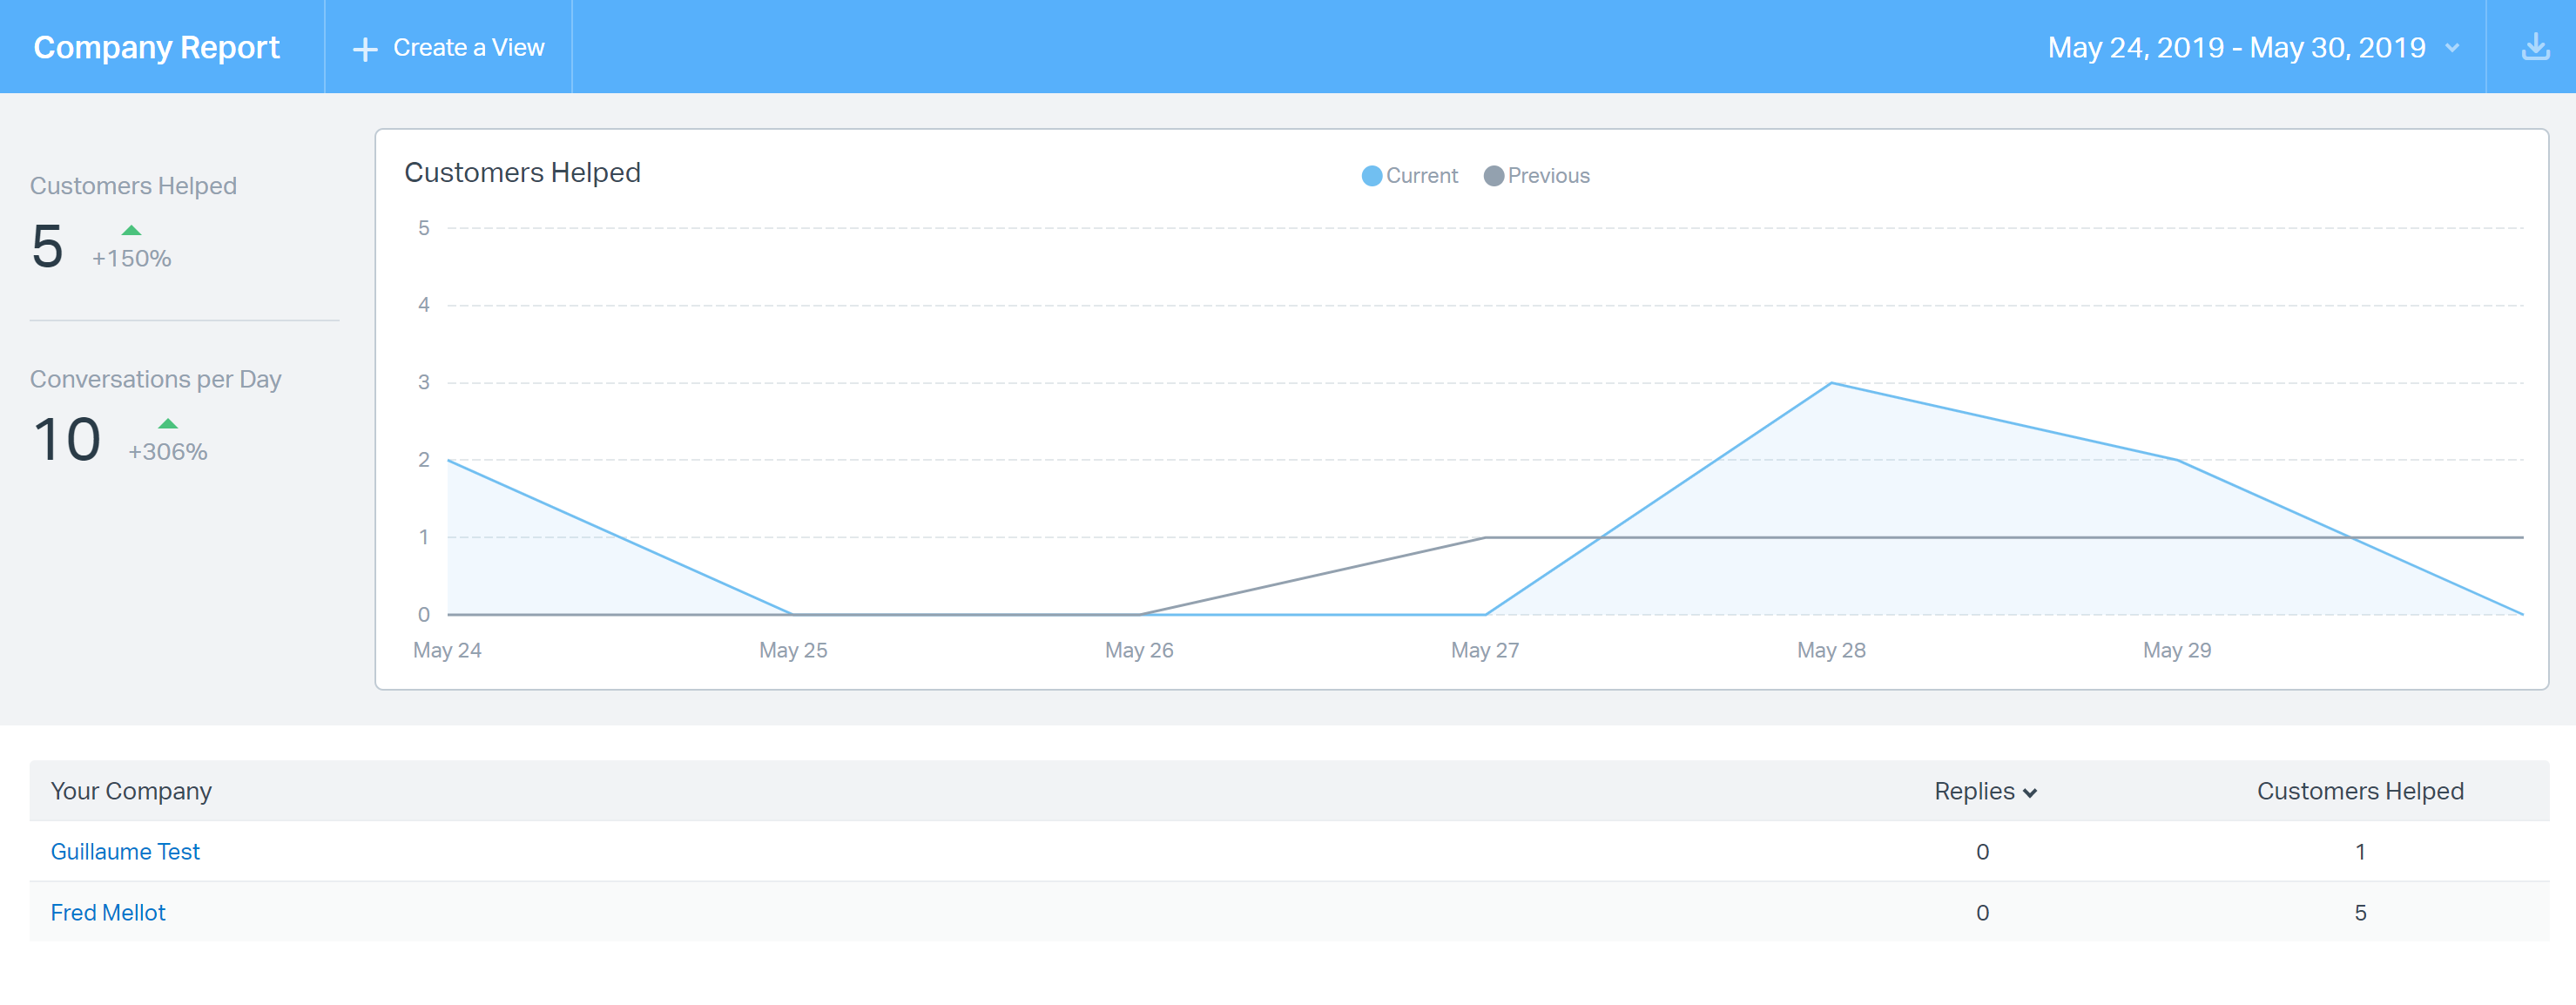
Task: Click the May 24 axis label
Action: [x=447, y=650]
